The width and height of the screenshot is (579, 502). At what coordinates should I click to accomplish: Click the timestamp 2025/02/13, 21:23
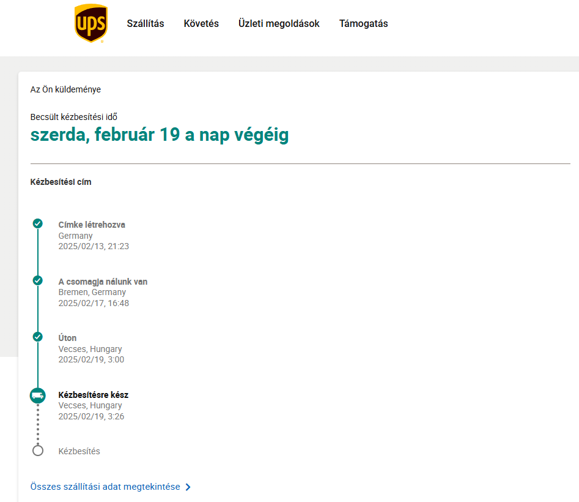94,246
